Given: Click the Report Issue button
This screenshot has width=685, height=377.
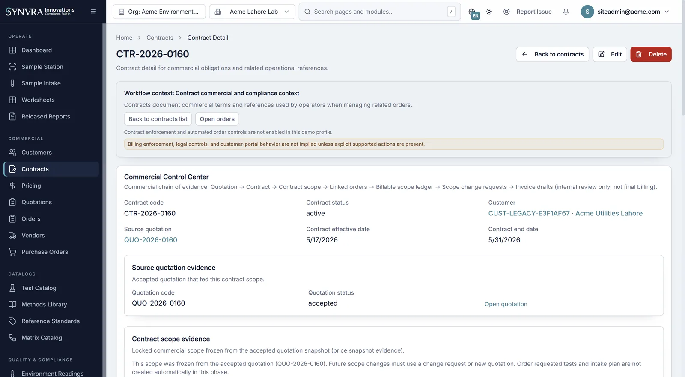Looking at the screenshot, I should [x=527, y=12].
